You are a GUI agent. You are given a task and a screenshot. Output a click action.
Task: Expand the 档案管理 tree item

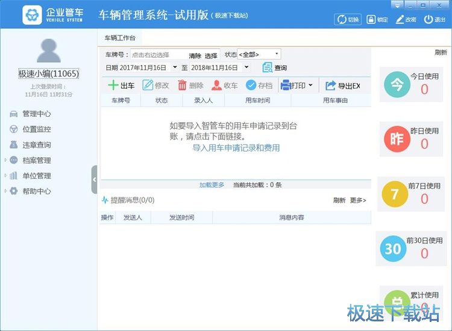(x=6, y=160)
